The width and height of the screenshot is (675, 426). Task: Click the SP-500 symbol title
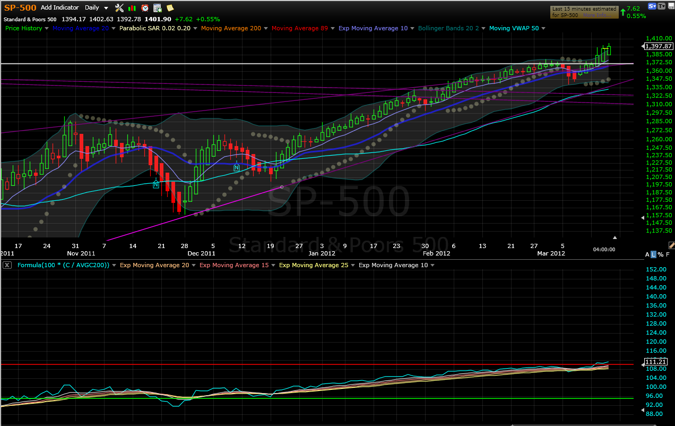(x=20, y=8)
